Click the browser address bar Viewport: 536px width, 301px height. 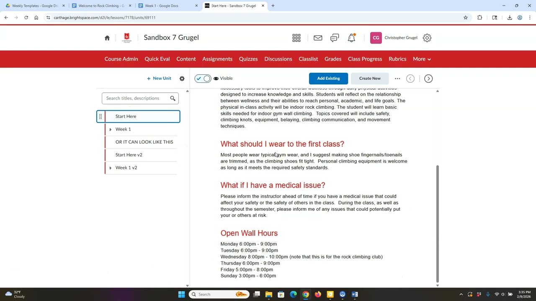pyautogui.click(x=251, y=18)
